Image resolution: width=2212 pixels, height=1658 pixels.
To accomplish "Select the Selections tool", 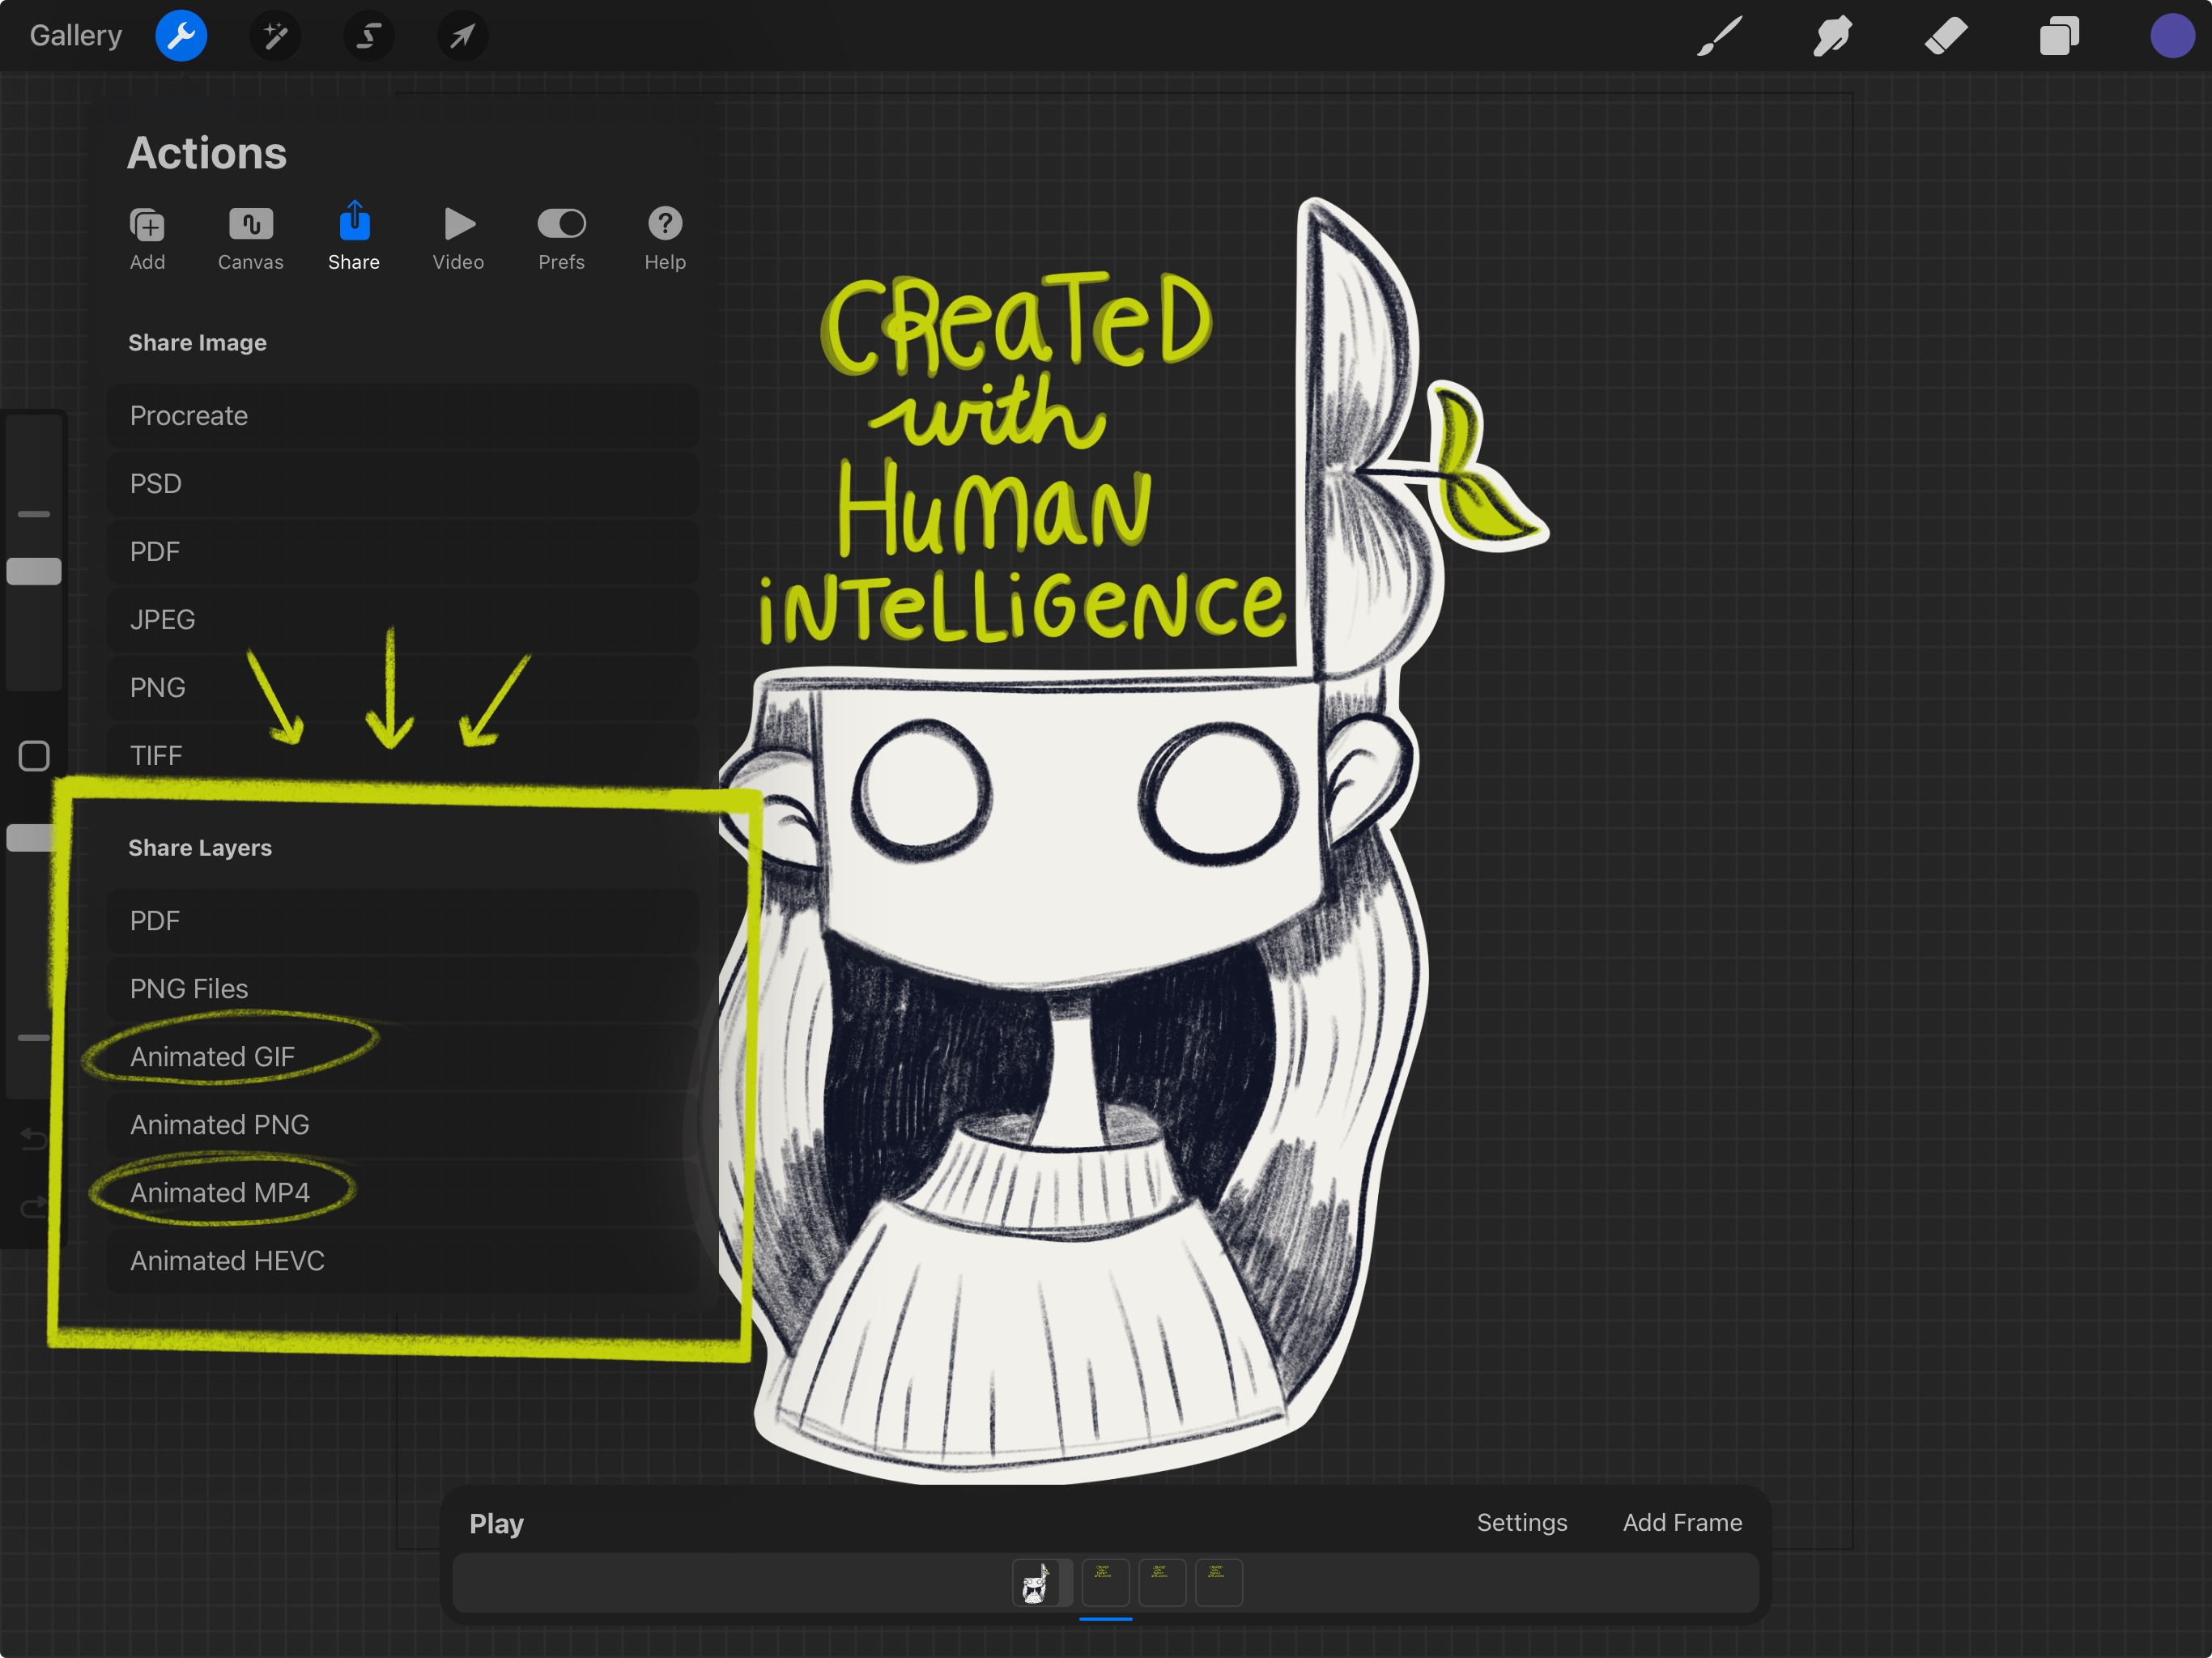I will click(x=368, y=36).
